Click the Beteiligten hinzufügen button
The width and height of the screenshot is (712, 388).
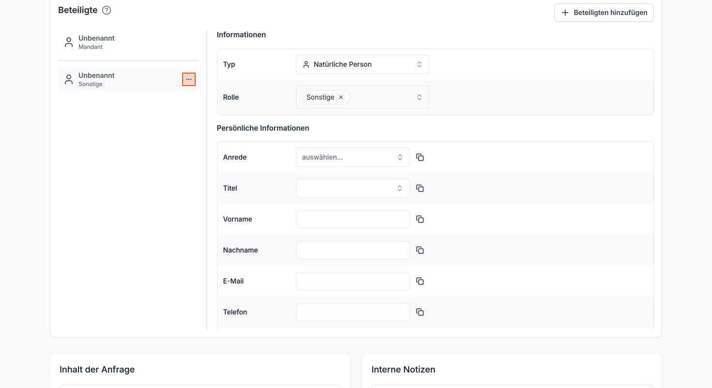pyautogui.click(x=604, y=13)
